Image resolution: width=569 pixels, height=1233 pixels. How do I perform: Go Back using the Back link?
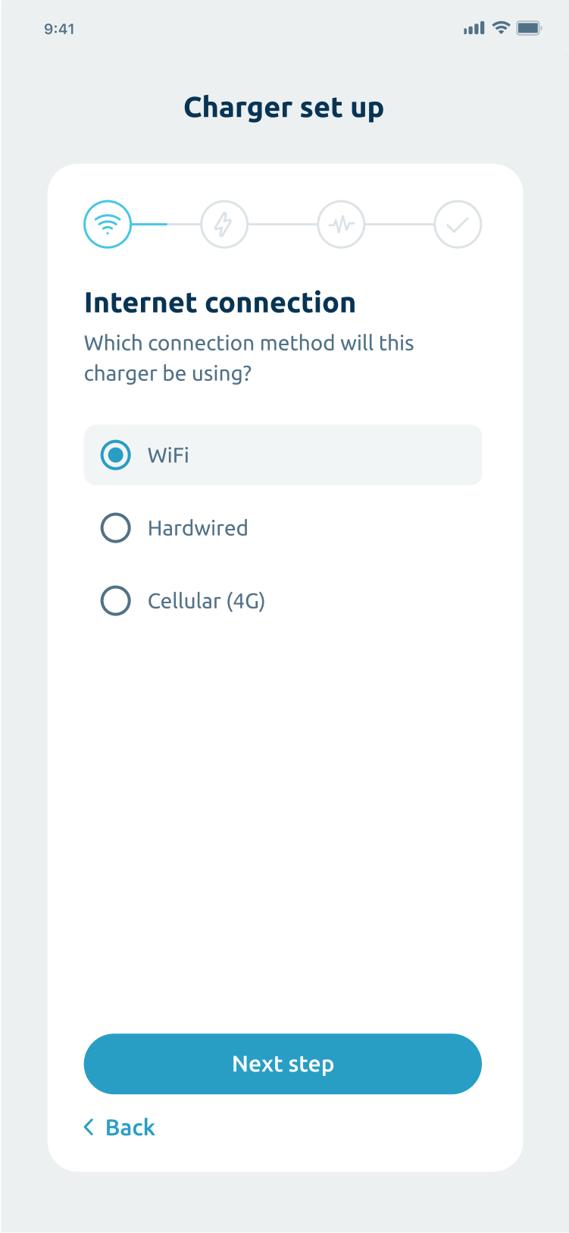point(119,1128)
